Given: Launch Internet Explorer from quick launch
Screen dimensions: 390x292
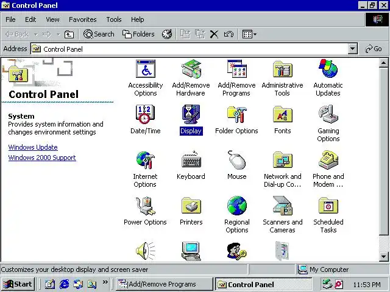Looking at the screenshot, I should click(x=64, y=284).
